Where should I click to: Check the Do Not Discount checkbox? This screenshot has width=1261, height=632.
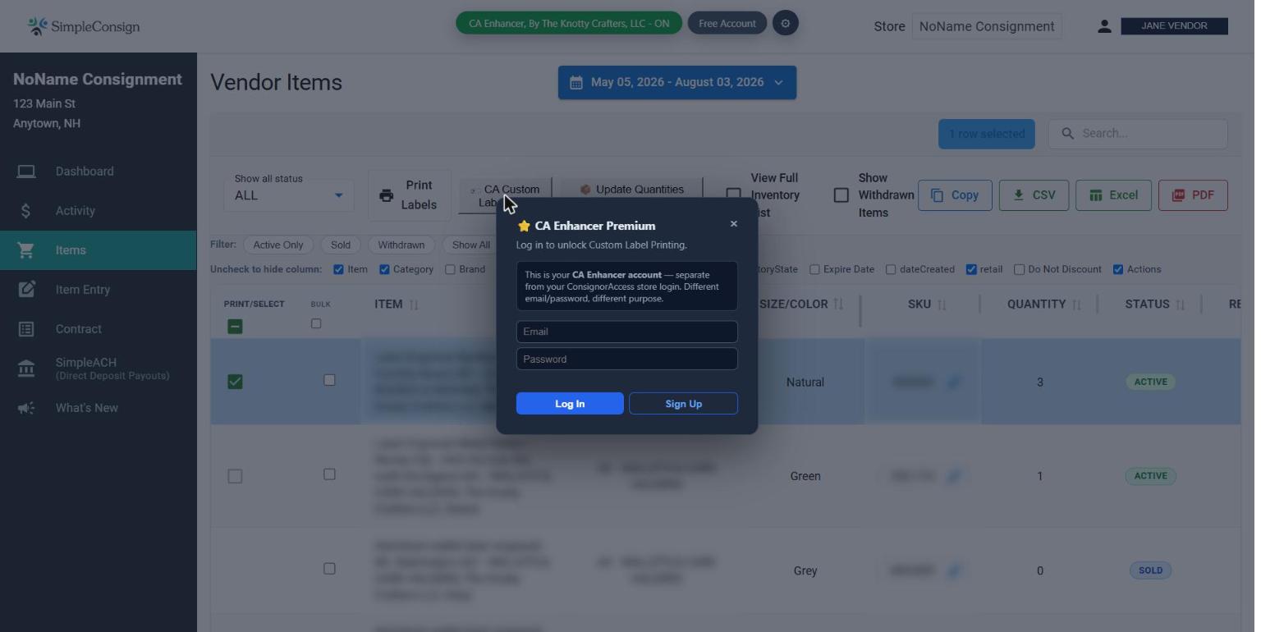click(1019, 269)
